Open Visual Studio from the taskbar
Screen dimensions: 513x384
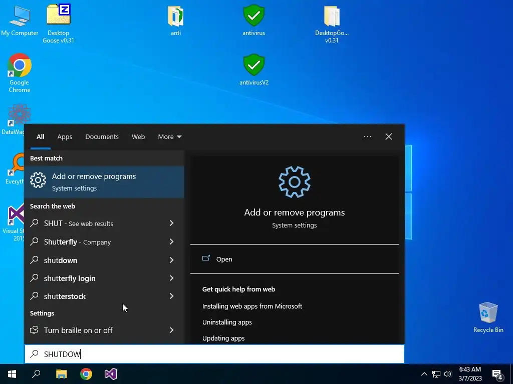(111, 374)
